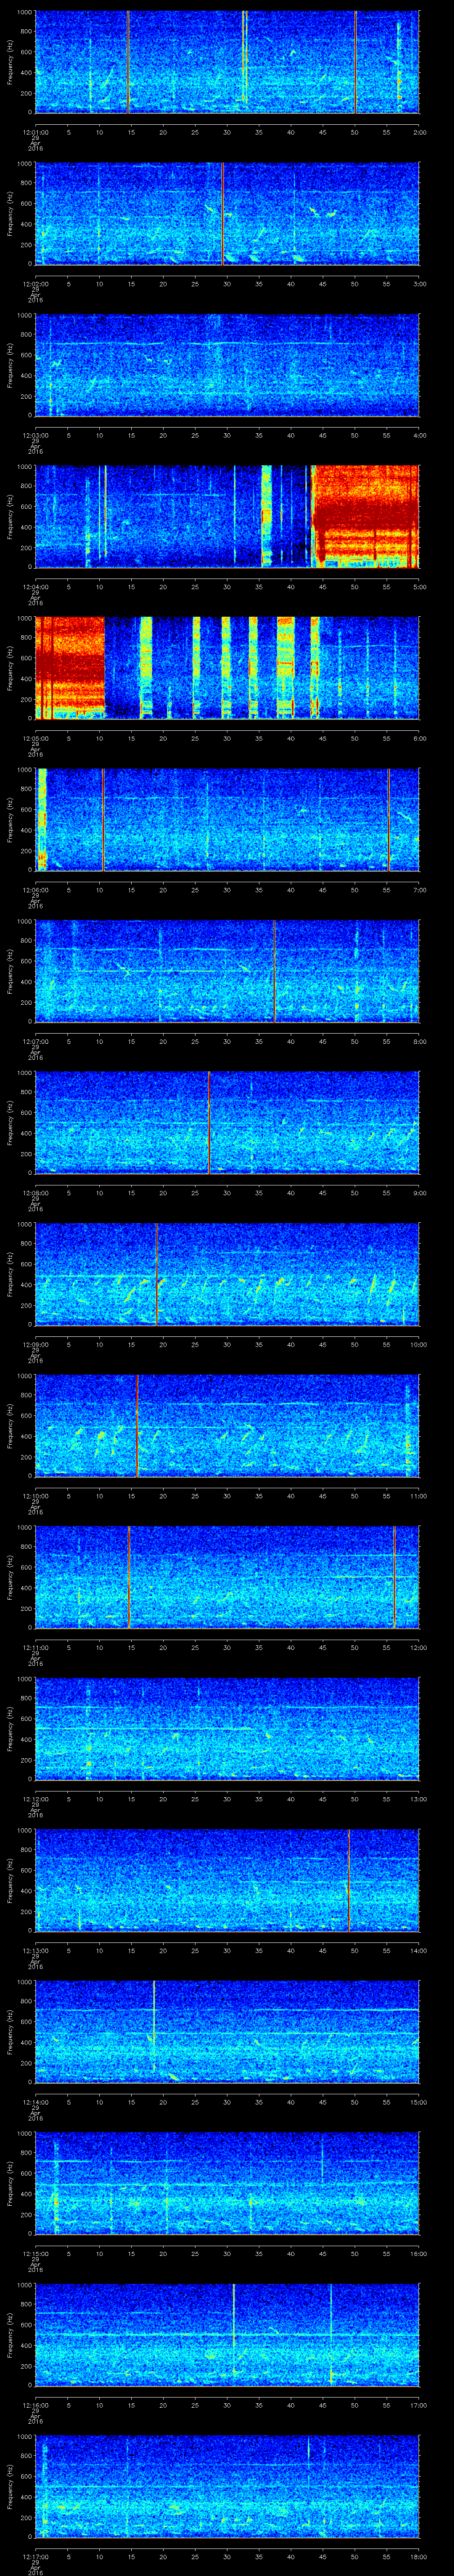Choose the spectrogram panel starting at 12:12:00
The width and height of the screenshot is (454, 2576).
pyautogui.click(x=227, y=1729)
